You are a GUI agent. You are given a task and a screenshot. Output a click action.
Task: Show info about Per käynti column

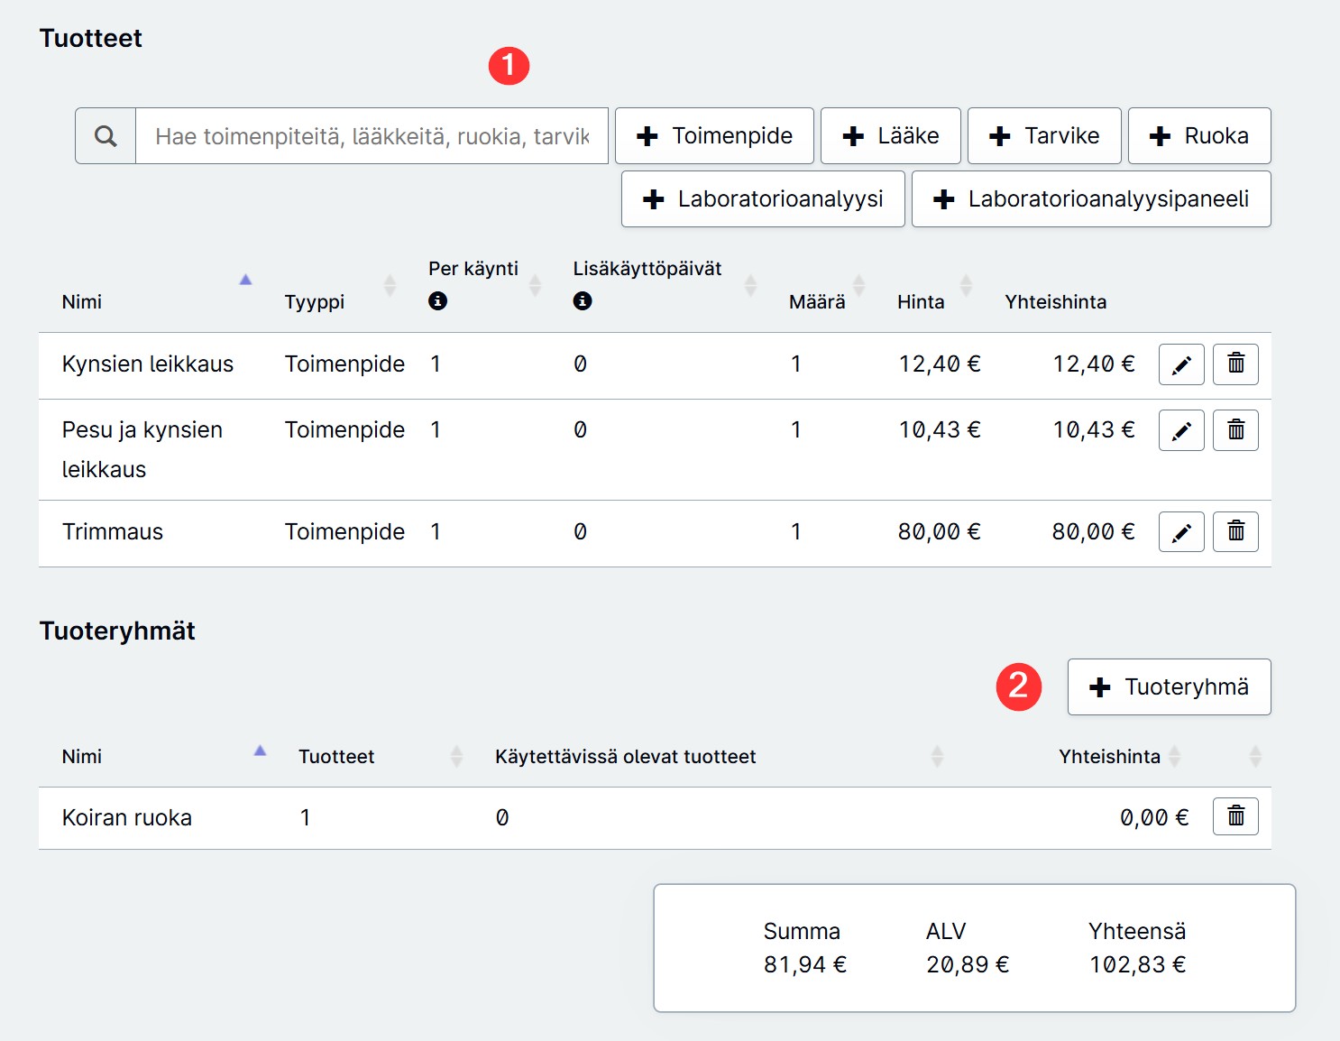pyautogui.click(x=437, y=300)
